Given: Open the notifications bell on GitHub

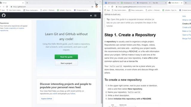Looking at the screenshot, I should click(91, 15).
